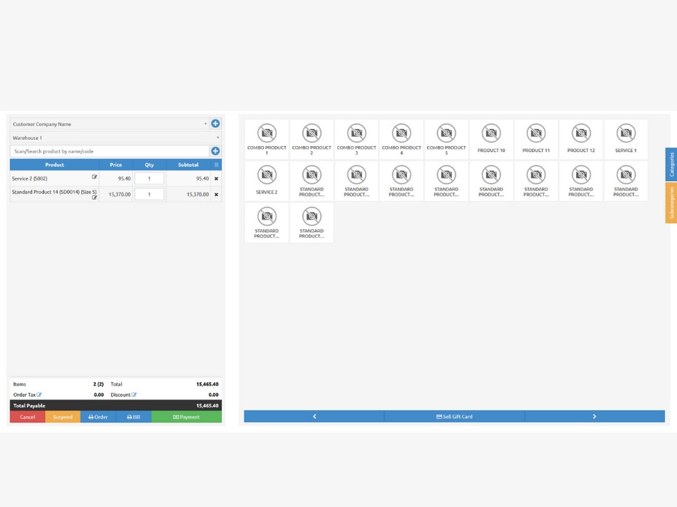Focus the Scan/Search product field
677x507 pixels.
tap(110, 151)
